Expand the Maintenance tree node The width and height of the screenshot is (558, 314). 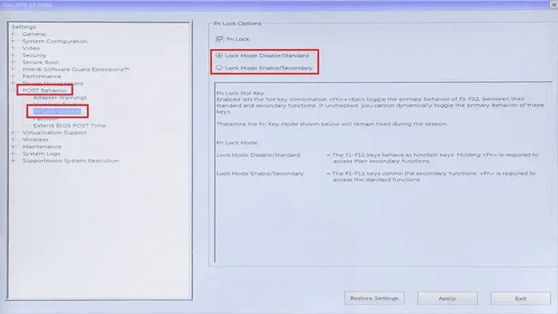13,147
